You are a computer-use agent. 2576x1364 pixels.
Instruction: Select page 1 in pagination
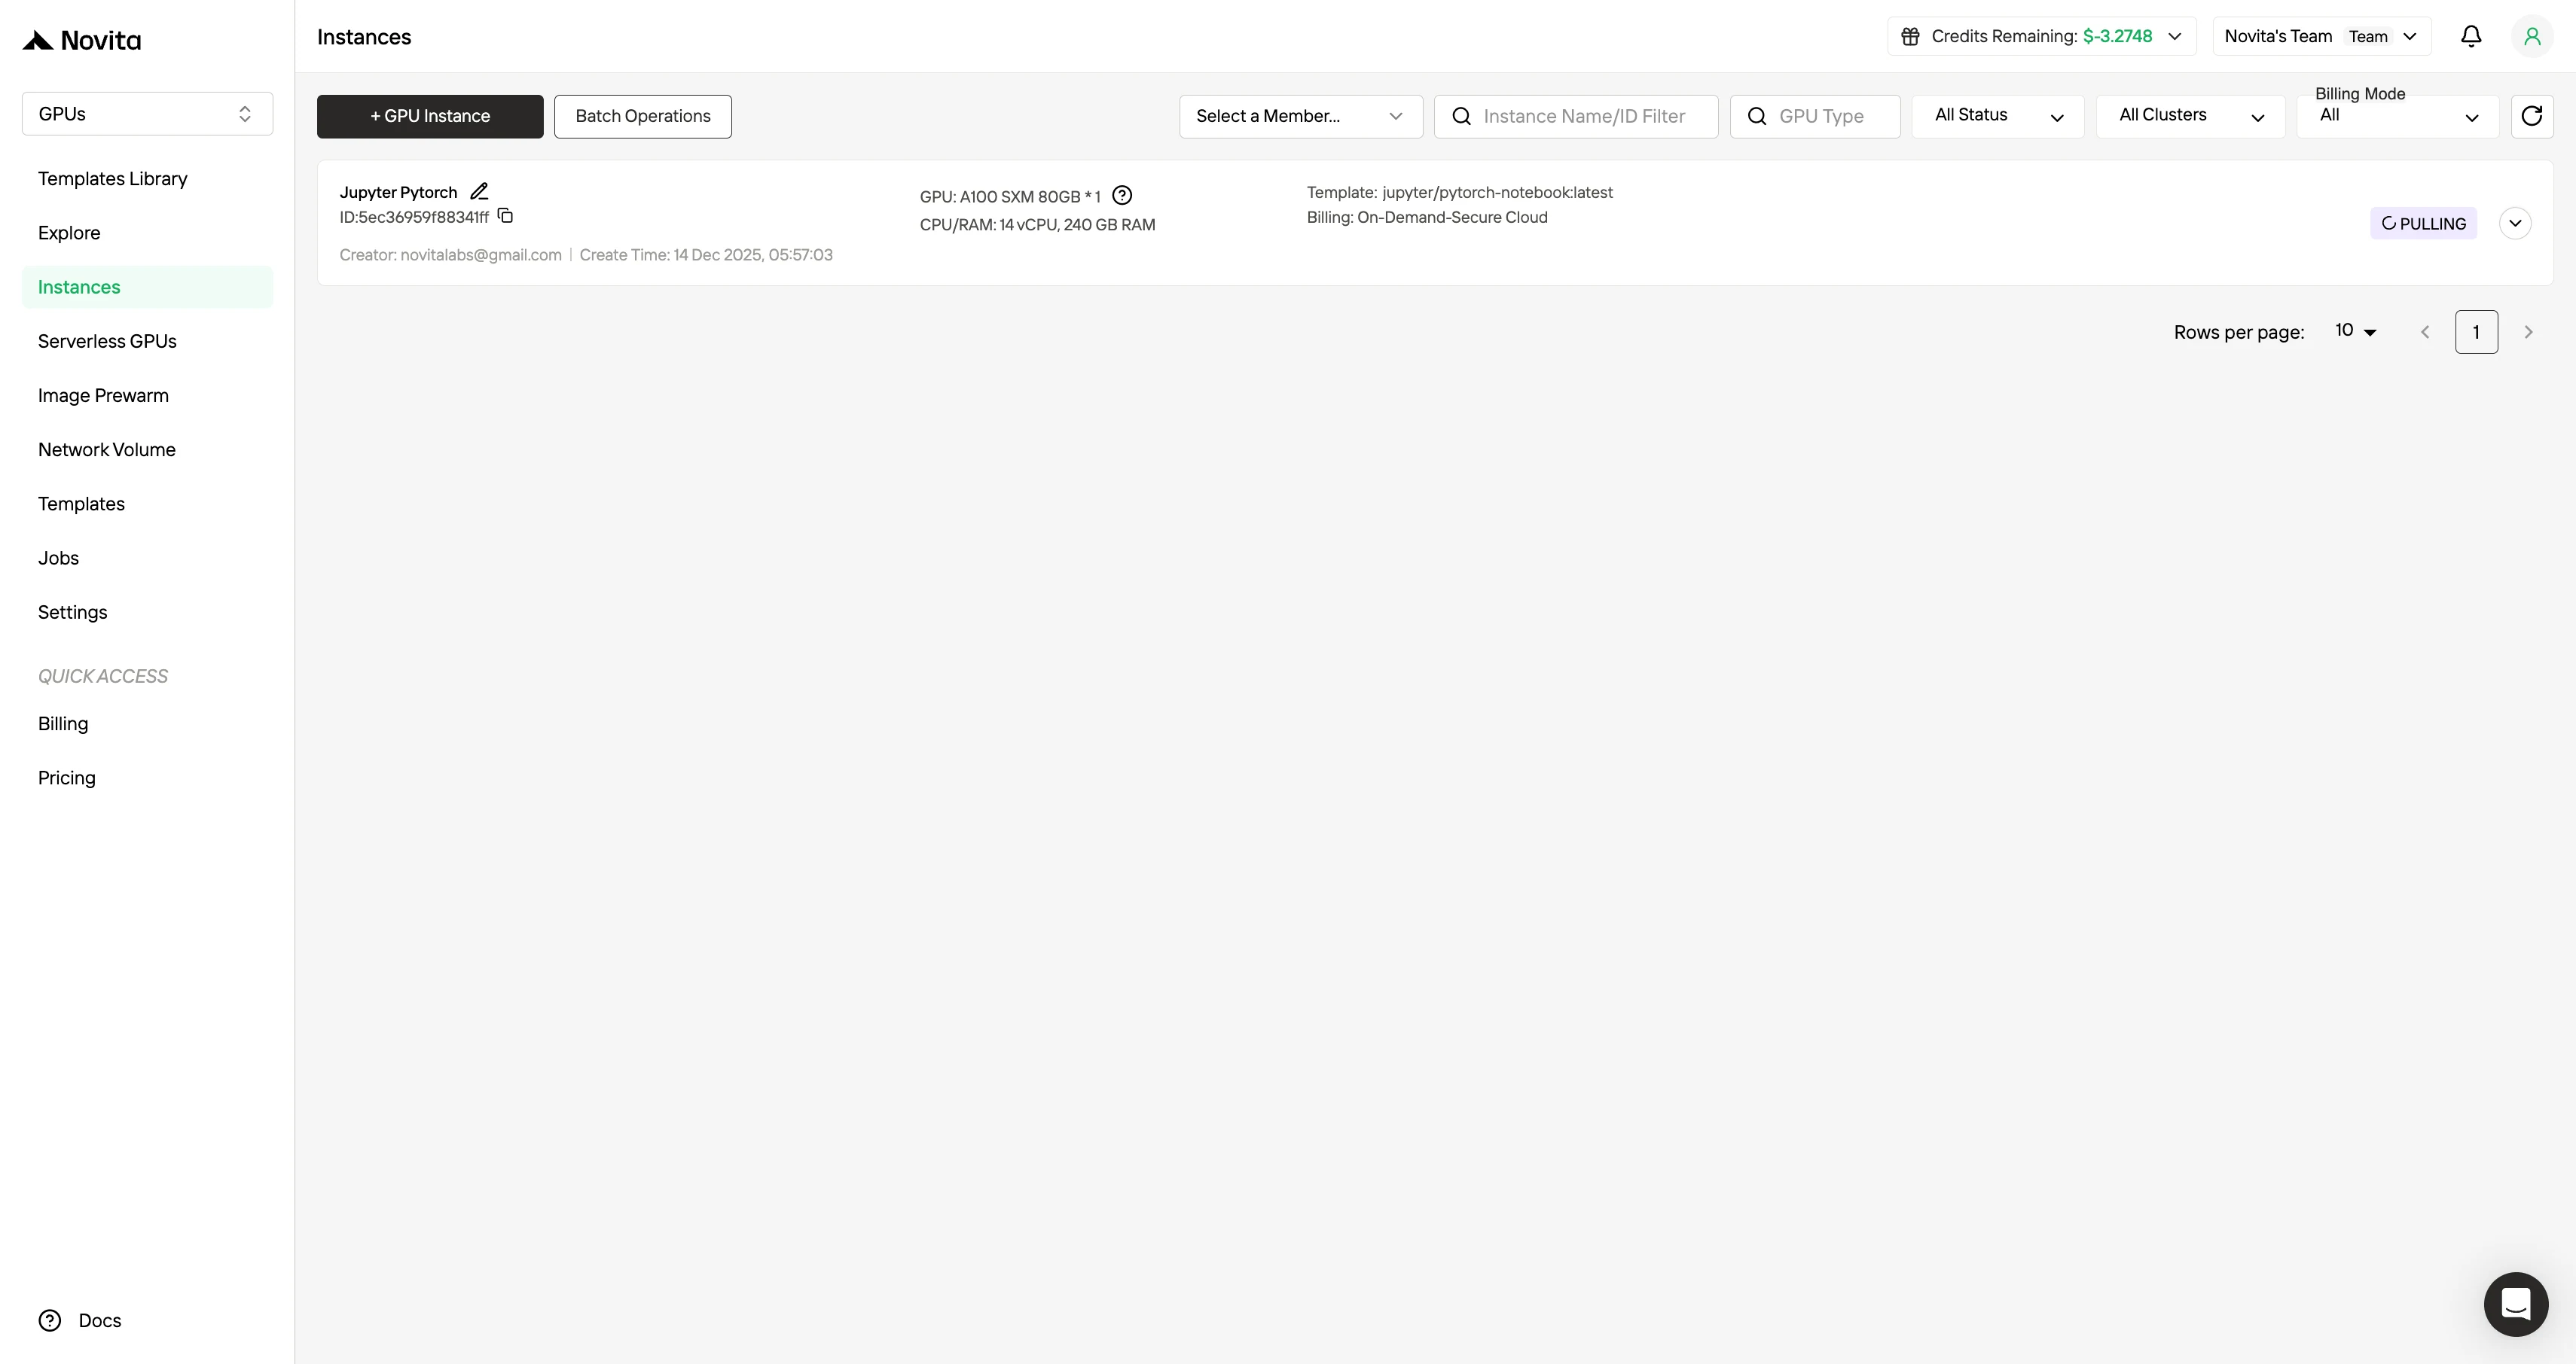click(x=2476, y=332)
